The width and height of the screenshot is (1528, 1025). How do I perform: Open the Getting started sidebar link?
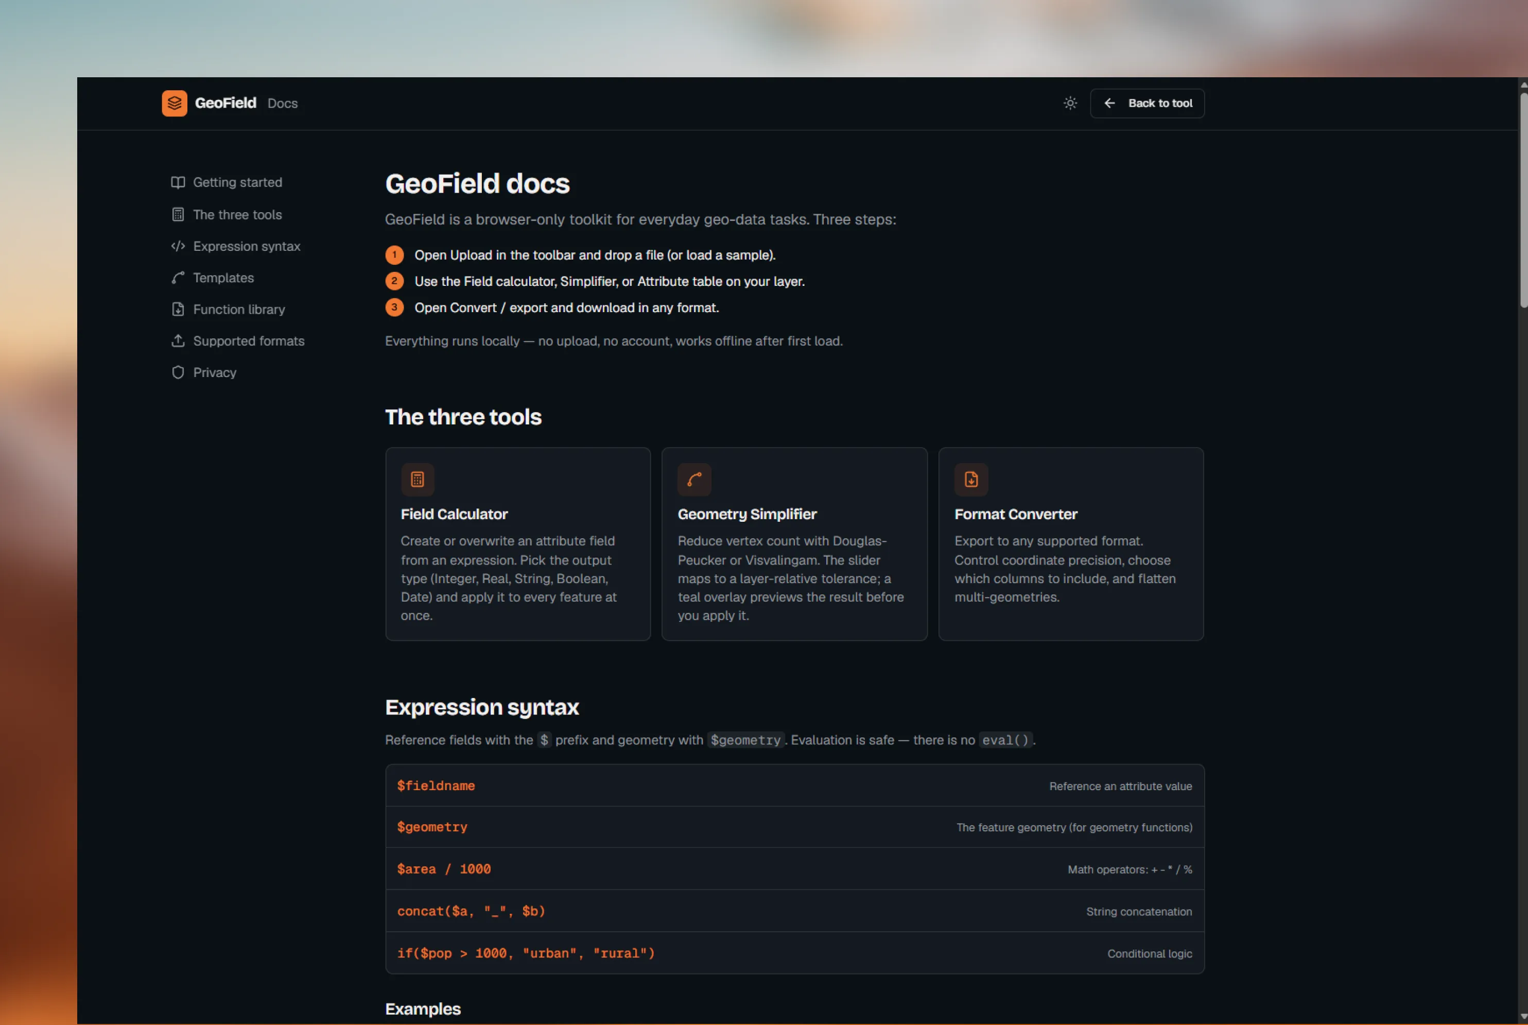(238, 182)
